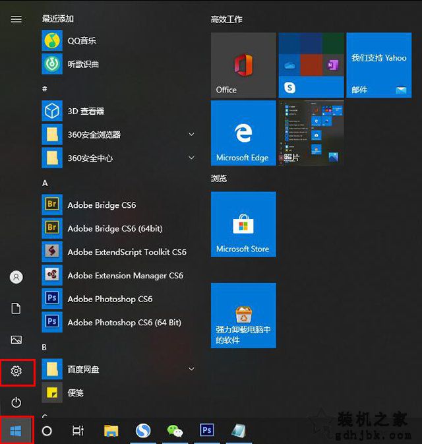The width and height of the screenshot is (422, 444).
Task: Open the 邮件 Yahoo mail tile
Action: point(379,65)
